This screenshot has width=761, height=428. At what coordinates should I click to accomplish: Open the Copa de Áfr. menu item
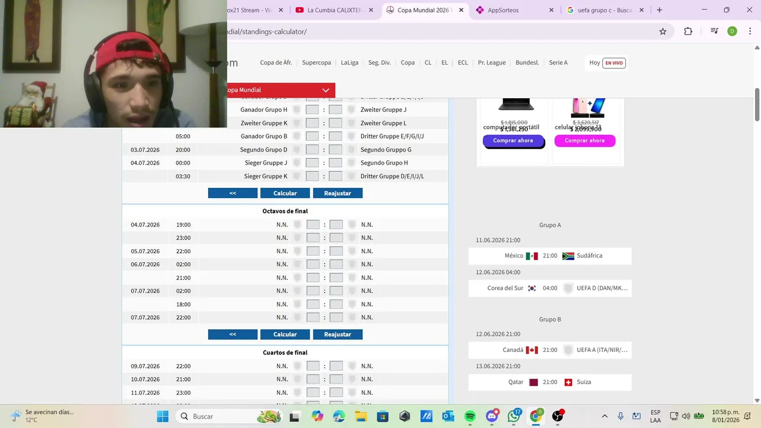tap(276, 62)
